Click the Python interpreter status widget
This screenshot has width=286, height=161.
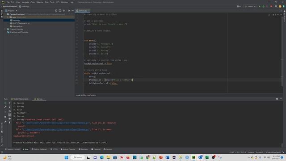point(268,152)
